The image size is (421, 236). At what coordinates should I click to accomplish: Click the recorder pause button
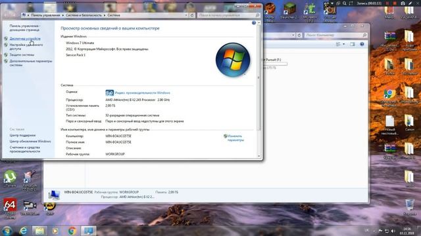click(x=387, y=3)
